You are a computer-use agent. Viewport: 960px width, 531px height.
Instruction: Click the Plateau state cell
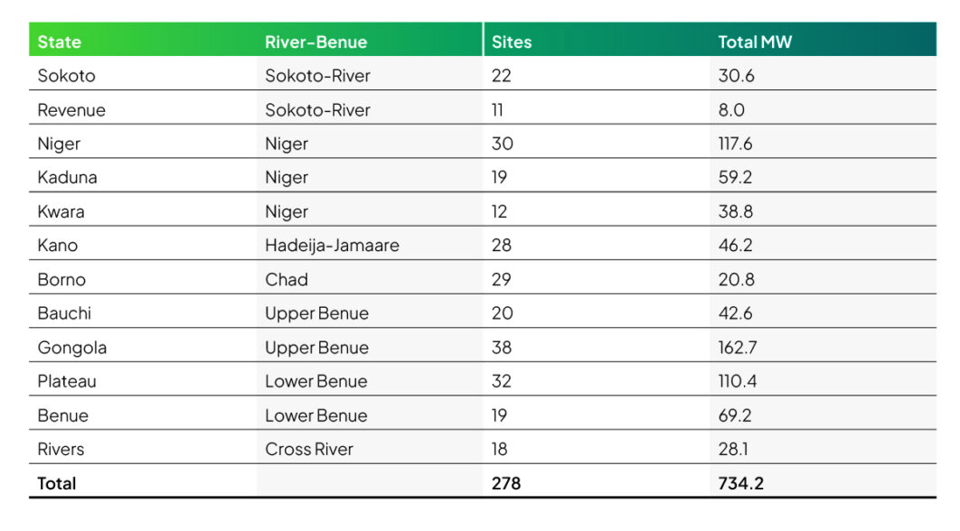pos(67,381)
